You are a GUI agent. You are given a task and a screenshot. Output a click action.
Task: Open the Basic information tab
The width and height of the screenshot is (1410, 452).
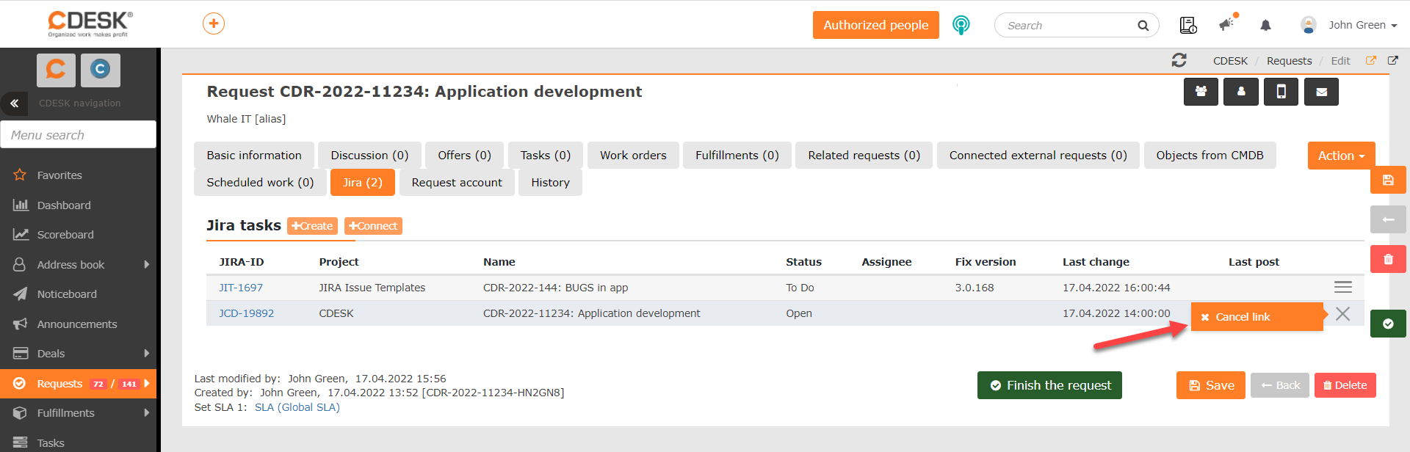[254, 156]
